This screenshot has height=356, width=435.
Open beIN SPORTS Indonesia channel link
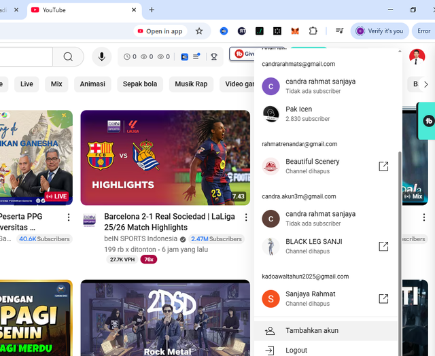(x=141, y=238)
